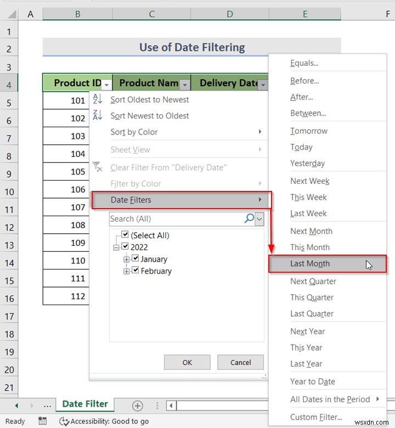Select the Last Year filter

click(x=306, y=364)
